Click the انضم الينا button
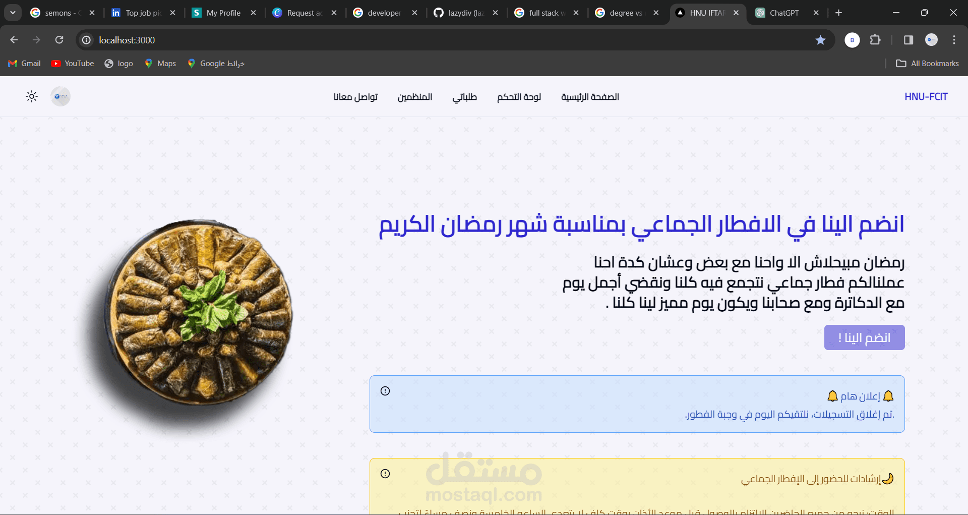 (x=864, y=337)
